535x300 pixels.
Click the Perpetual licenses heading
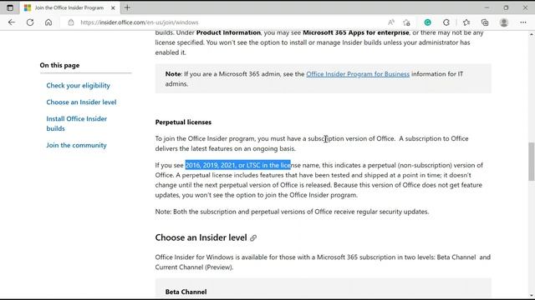(183, 122)
